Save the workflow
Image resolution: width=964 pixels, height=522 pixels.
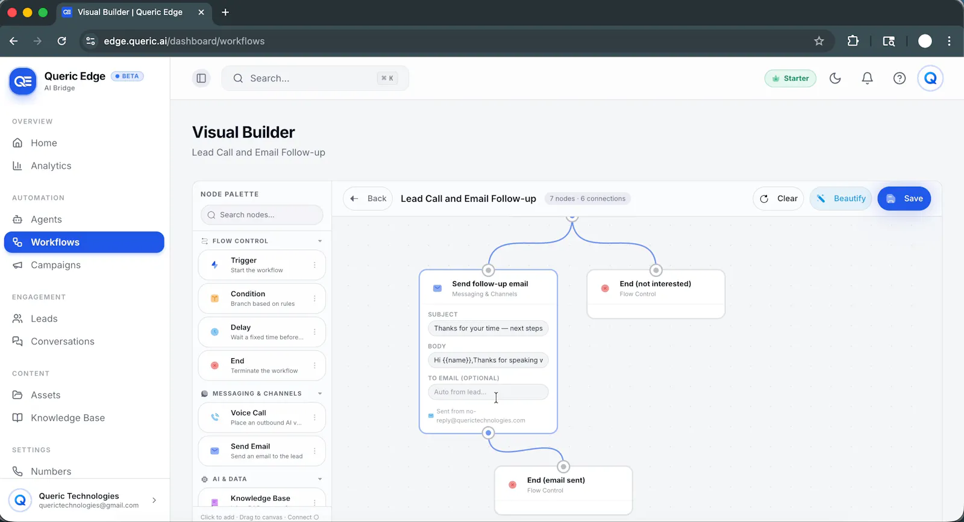point(904,199)
